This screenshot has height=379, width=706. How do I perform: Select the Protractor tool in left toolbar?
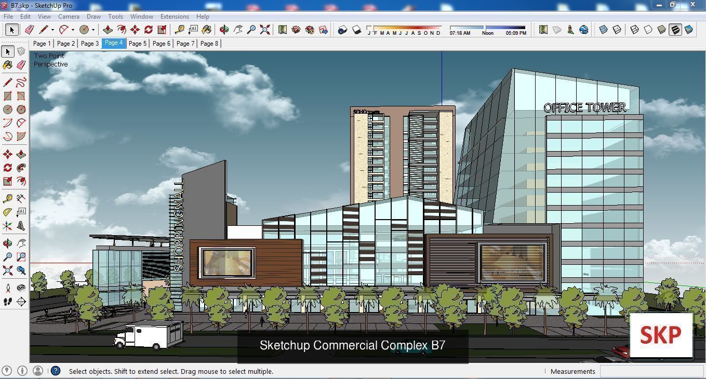tap(8, 212)
